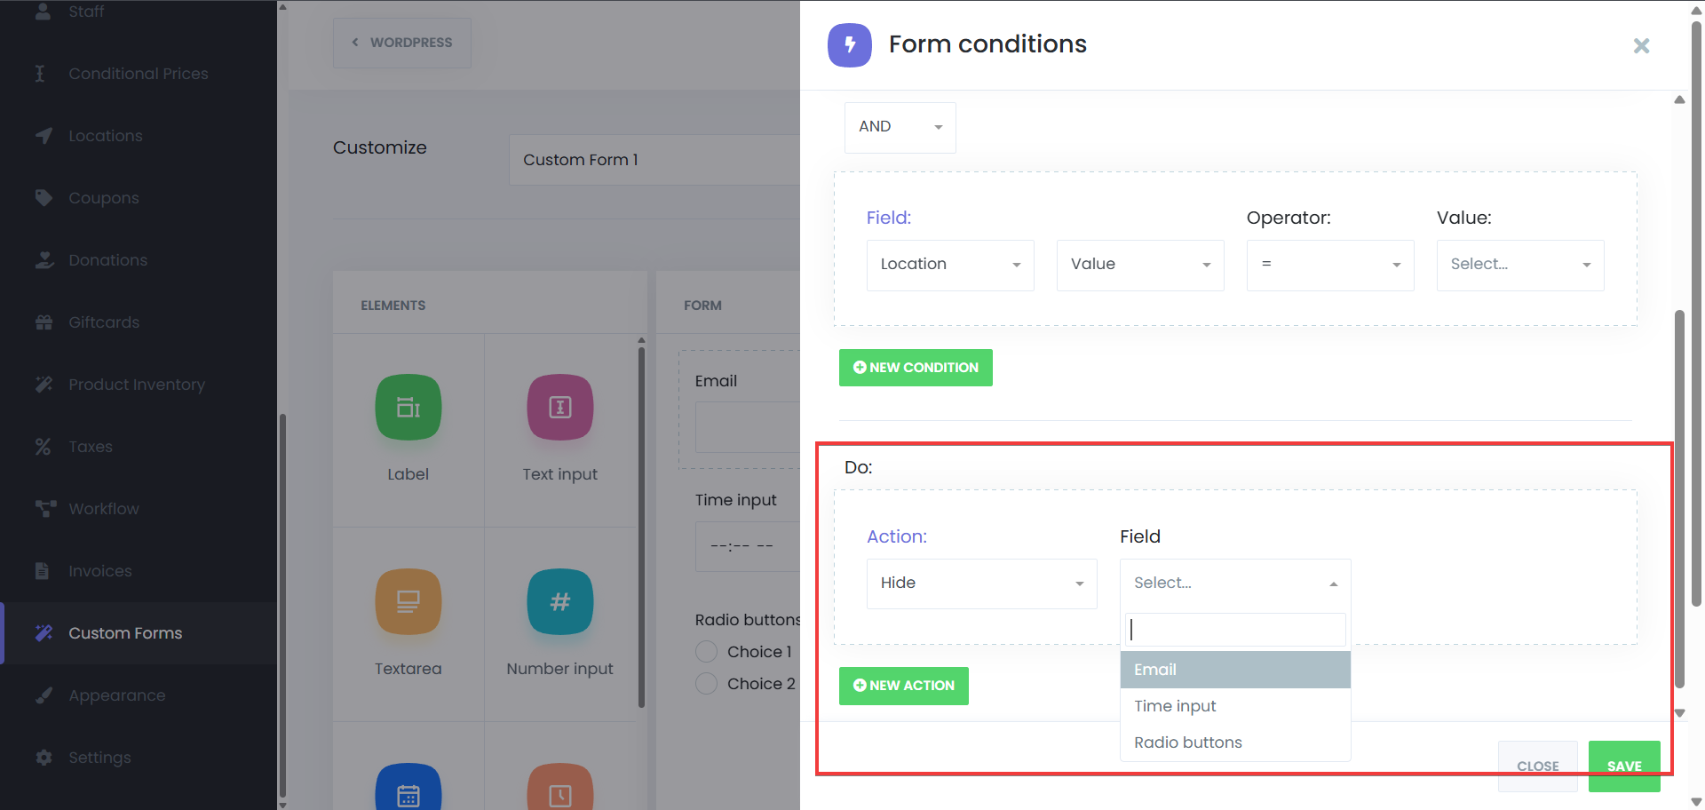This screenshot has width=1705, height=810.
Task: Select the Text input element icon
Action: pos(559,408)
